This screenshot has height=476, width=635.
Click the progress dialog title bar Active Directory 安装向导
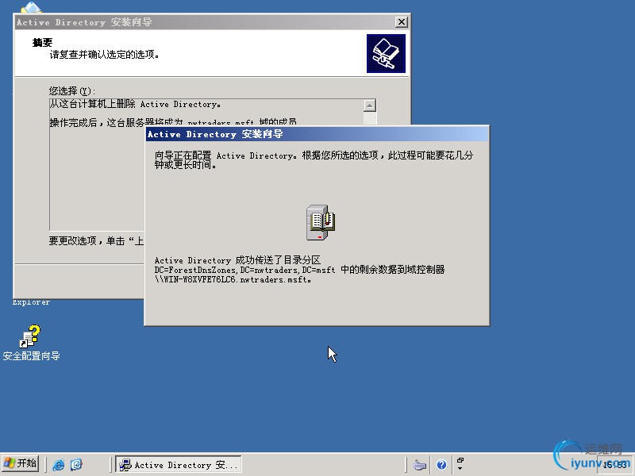(x=317, y=134)
